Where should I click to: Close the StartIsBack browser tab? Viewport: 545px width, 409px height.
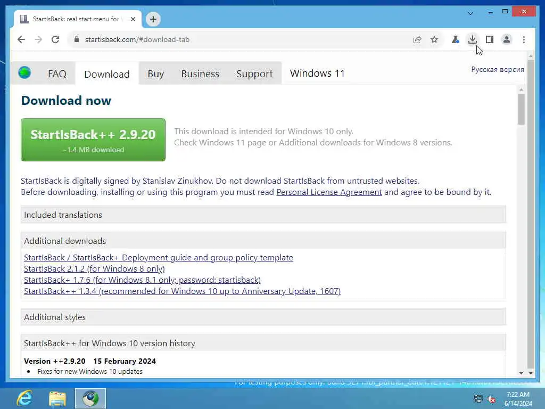[x=133, y=19]
